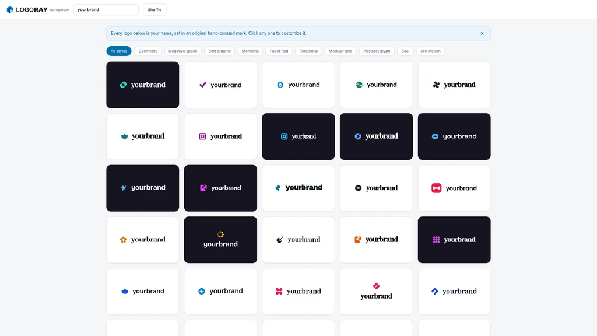Open the card with the blue double-chevron mark

click(x=454, y=292)
